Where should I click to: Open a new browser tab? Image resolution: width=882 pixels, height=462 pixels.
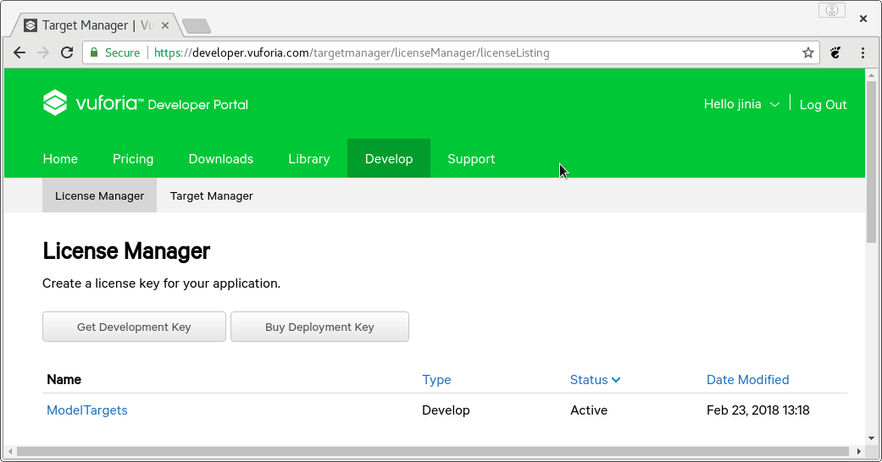pos(197,26)
